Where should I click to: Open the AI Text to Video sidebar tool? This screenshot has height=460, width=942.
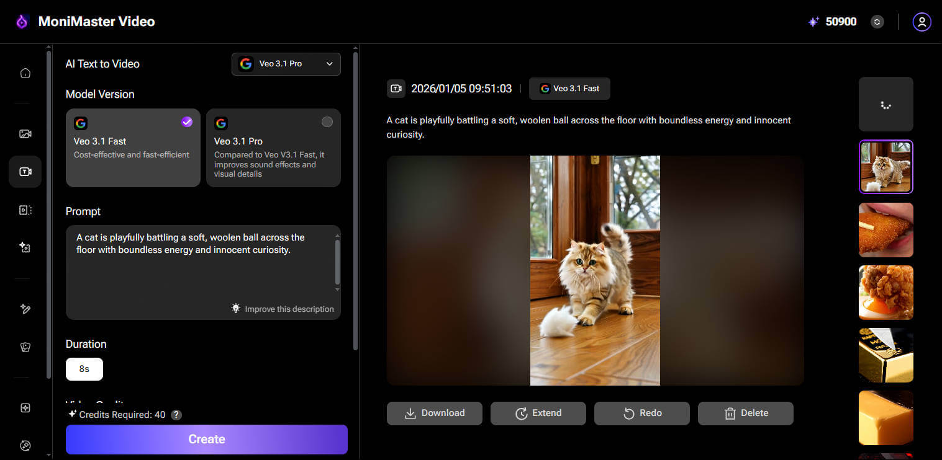coord(25,172)
